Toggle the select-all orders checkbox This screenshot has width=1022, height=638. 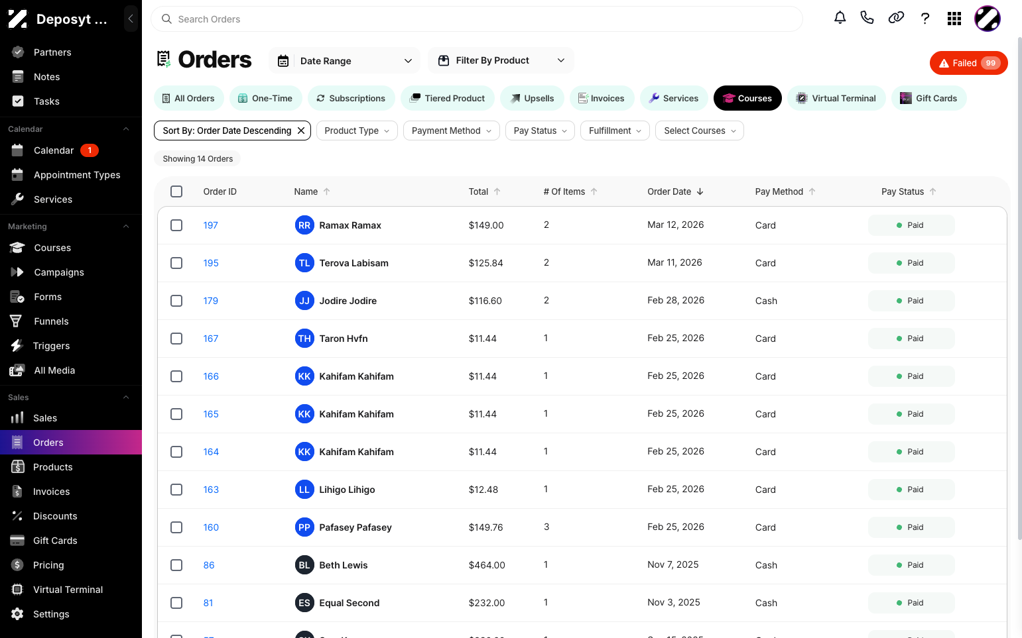tap(176, 191)
